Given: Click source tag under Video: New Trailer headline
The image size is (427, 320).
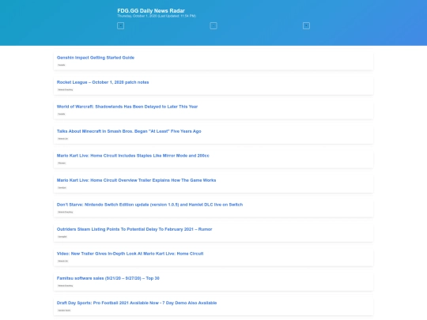Looking at the screenshot, I should tap(63, 261).
